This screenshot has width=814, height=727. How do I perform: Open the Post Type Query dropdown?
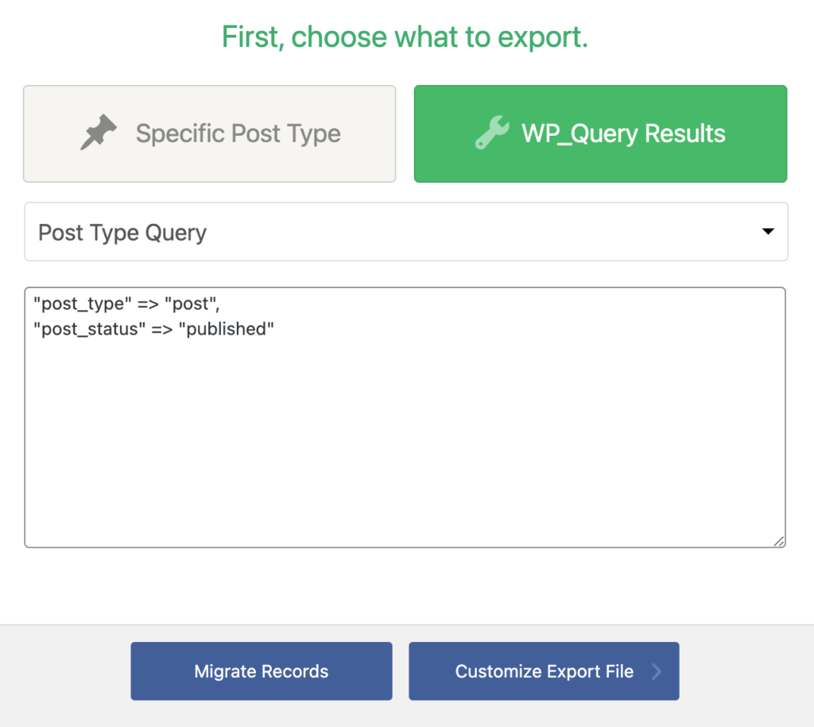tap(406, 231)
